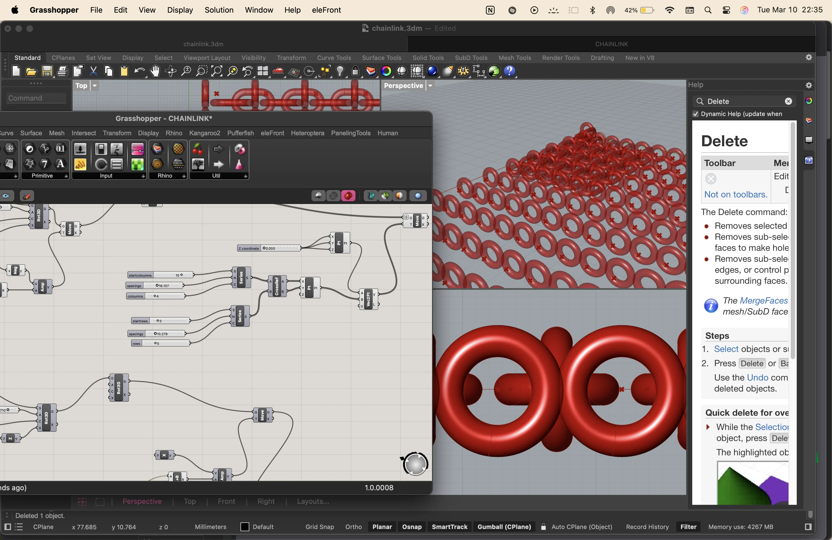832x540 pixels.
Task: Open the Top viewport dropdown arrow
Action: click(x=94, y=86)
